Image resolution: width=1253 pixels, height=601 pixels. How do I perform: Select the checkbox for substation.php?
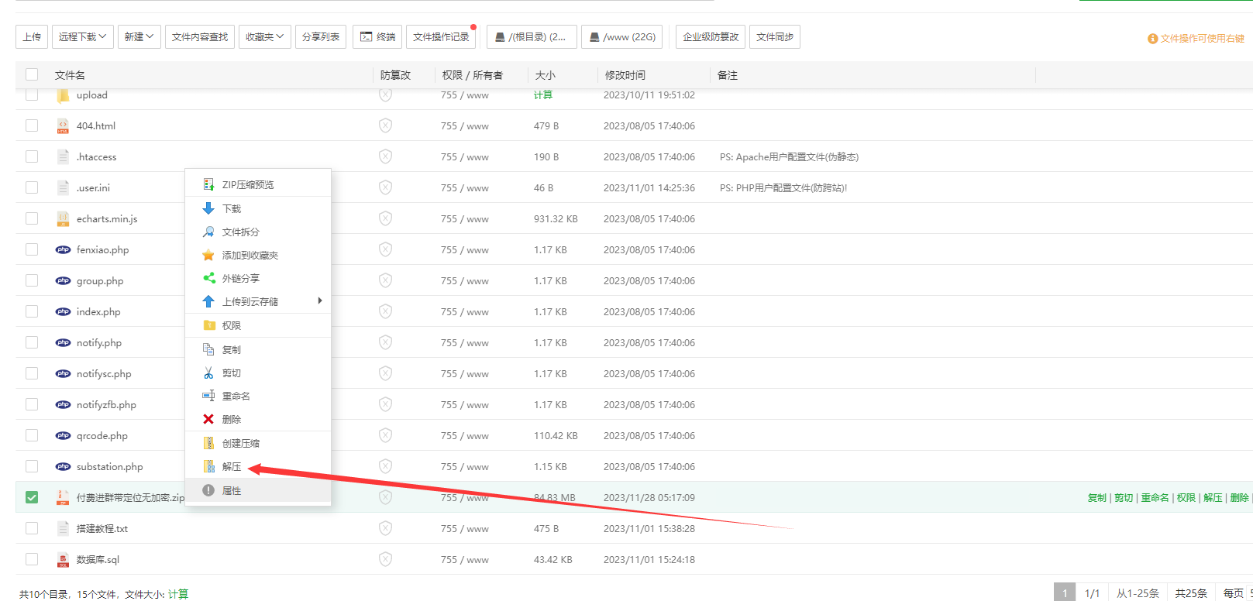click(32, 466)
